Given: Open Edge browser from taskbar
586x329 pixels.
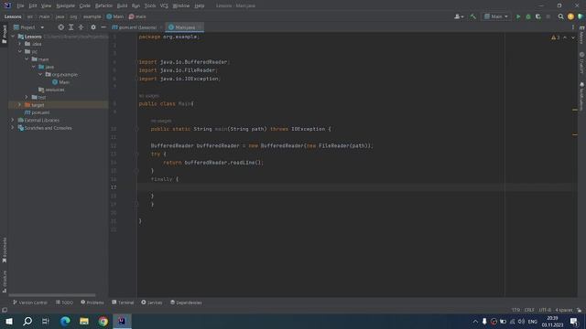Looking at the screenshot, I should click(65, 321).
